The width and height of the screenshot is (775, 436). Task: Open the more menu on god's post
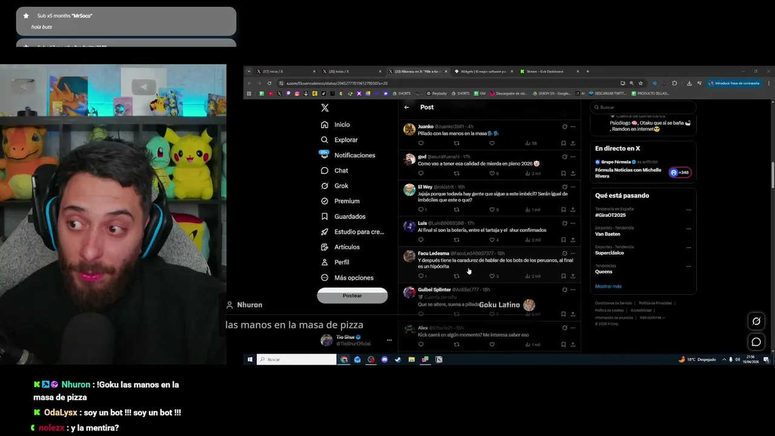pos(573,157)
